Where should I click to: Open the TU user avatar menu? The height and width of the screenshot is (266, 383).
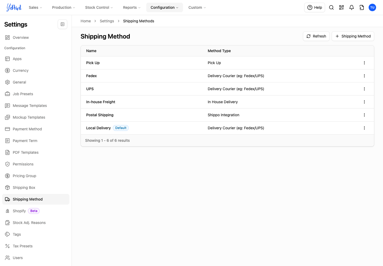[x=372, y=7]
